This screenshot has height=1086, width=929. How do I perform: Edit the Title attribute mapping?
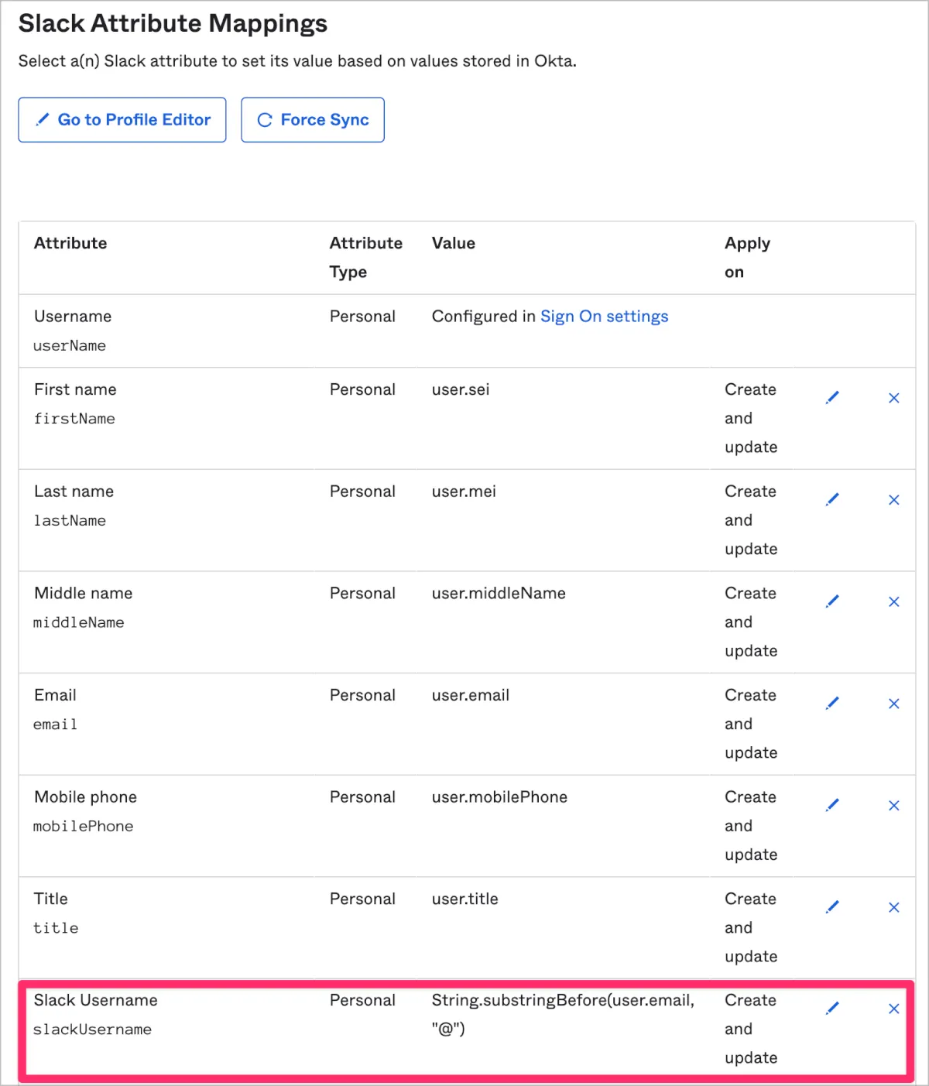832,907
